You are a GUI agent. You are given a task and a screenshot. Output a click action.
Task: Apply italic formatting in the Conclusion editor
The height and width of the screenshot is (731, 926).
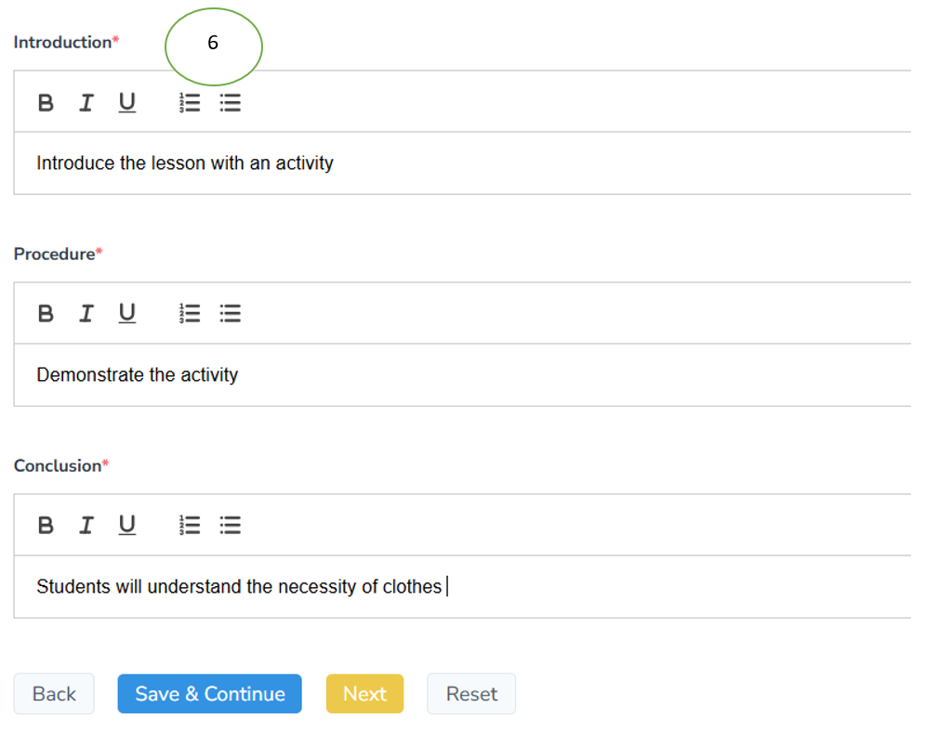86,525
